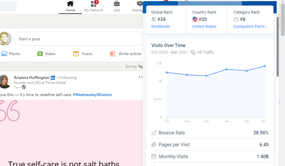Click the LinkedIn badge beside Arianna Huffington
285x166 pixels.
coord(53,78)
